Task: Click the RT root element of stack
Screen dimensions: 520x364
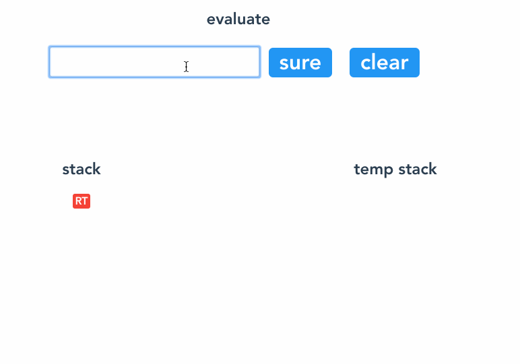Action: click(x=82, y=201)
